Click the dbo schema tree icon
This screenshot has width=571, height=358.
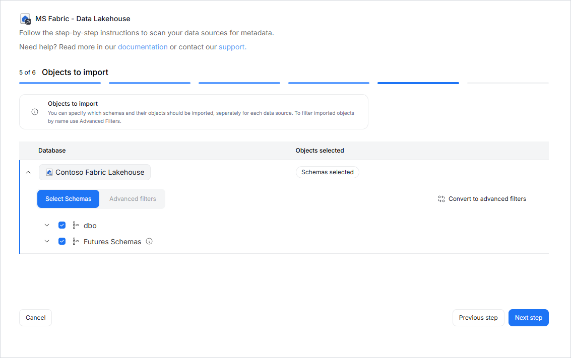76,226
